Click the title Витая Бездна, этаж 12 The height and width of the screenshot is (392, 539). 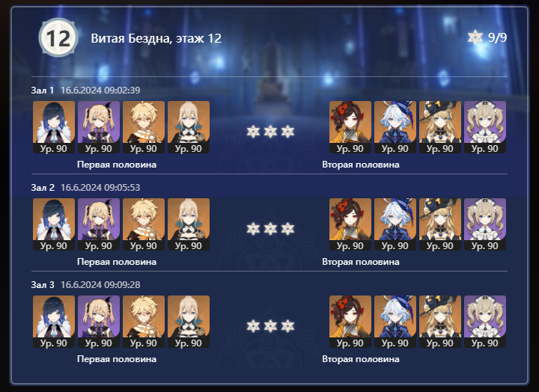click(x=156, y=38)
